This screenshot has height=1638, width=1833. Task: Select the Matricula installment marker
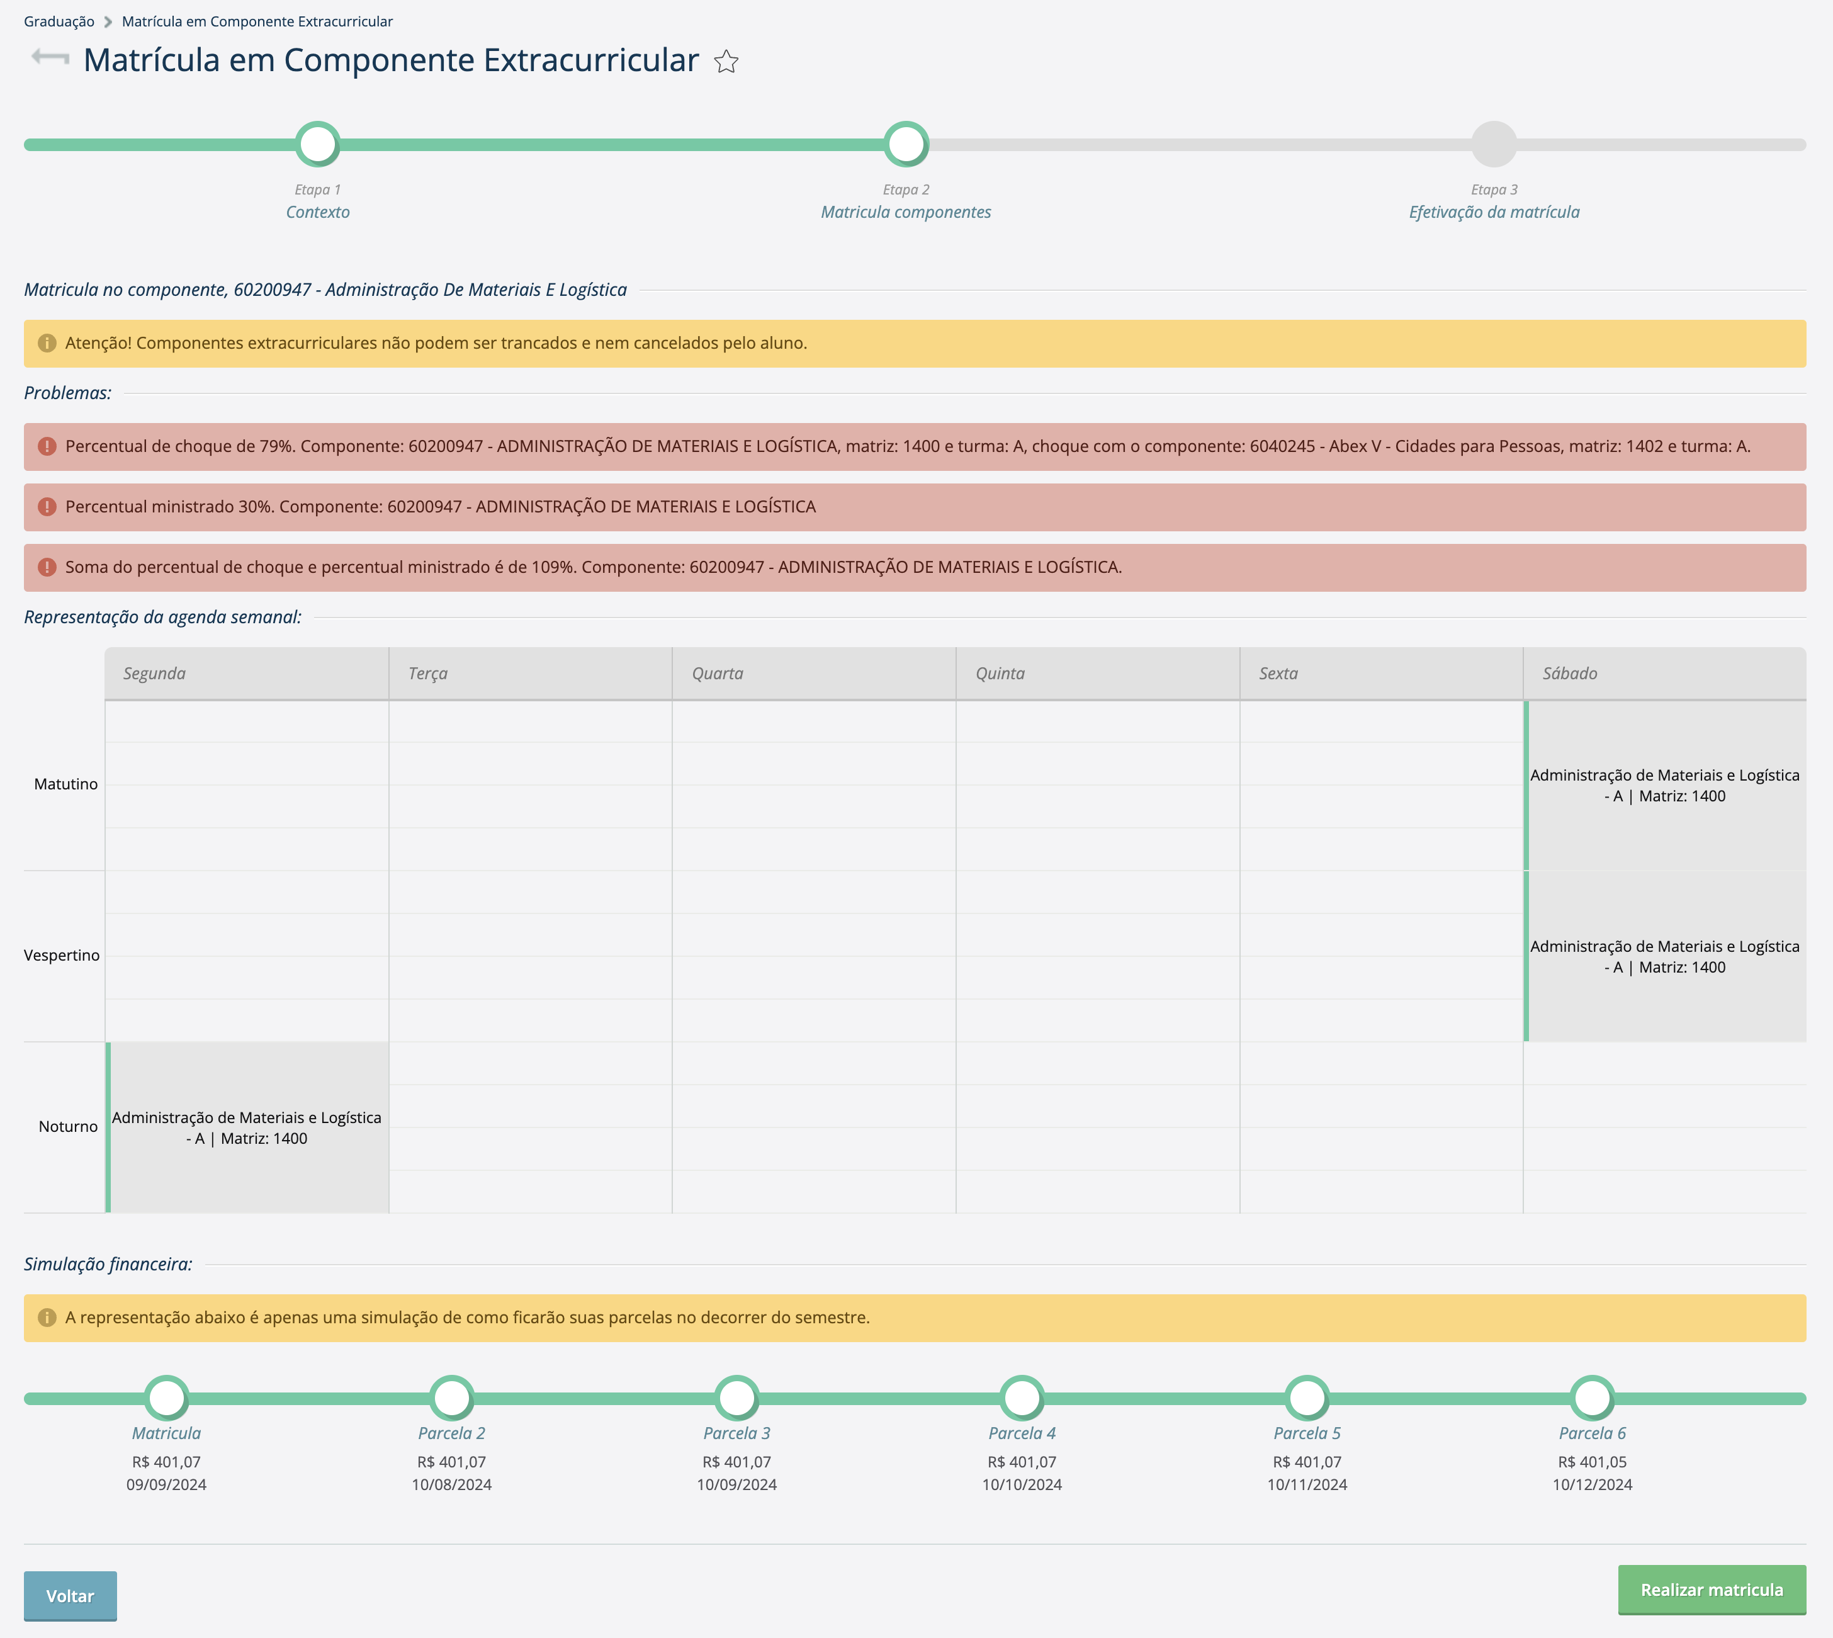point(166,1398)
